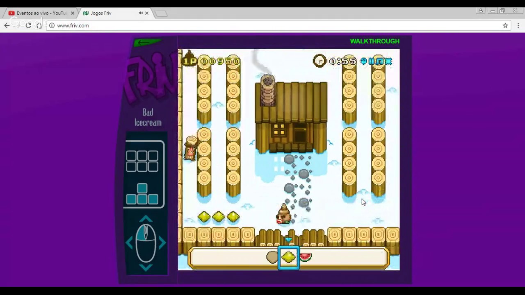
Task: Open the Chrome three-dot menu
Action: tap(518, 25)
